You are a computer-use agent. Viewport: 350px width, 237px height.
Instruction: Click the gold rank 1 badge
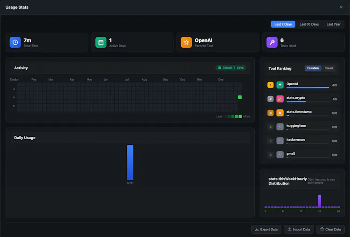(x=270, y=85)
